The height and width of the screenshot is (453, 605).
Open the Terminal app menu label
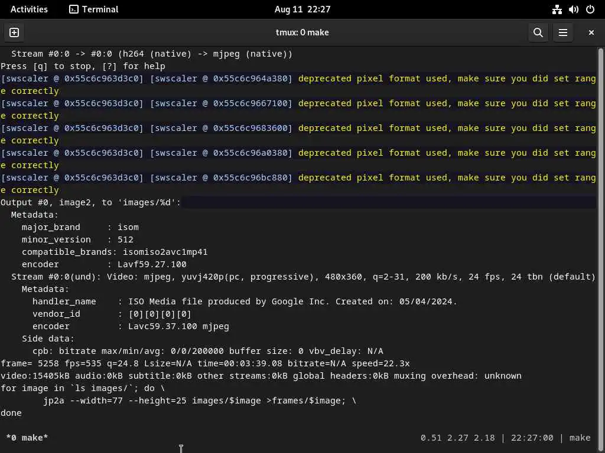[x=100, y=9]
